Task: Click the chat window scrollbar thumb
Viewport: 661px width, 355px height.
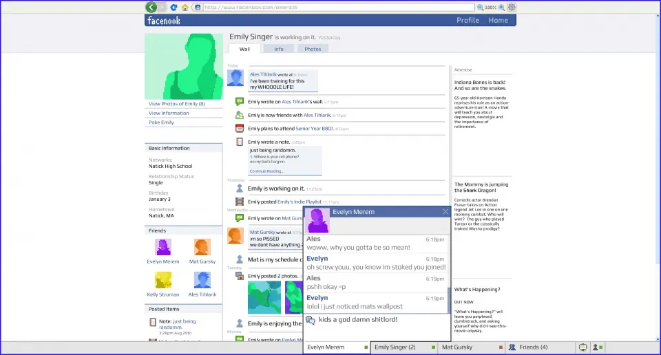Action: (448, 300)
